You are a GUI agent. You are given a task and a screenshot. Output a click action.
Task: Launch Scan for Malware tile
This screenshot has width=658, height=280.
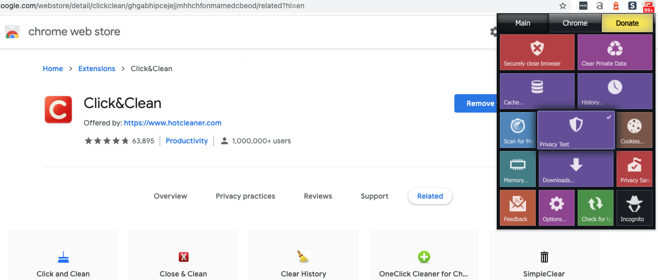[x=517, y=130]
